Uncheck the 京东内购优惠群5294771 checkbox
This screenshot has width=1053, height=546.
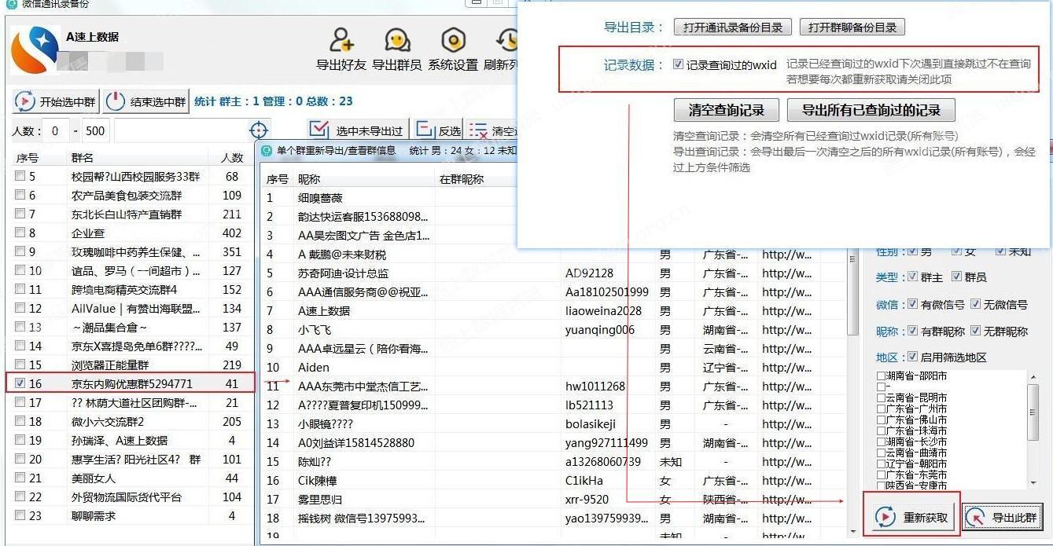click(x=20, y=383)
